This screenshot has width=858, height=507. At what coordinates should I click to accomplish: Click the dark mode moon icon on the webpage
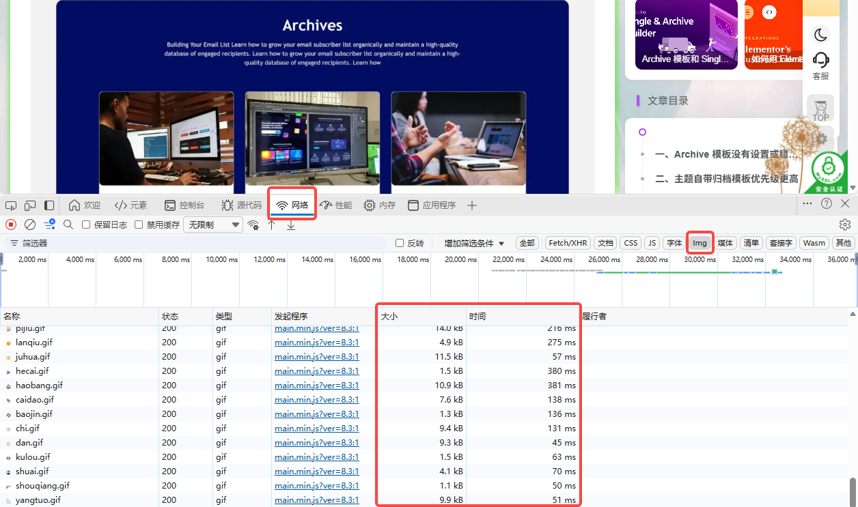[x=820, y=34]
